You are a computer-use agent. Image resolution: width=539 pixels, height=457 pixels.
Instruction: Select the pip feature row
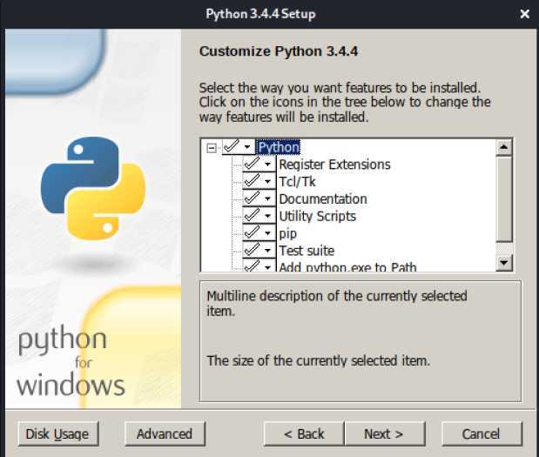click(x=287, y=233)
